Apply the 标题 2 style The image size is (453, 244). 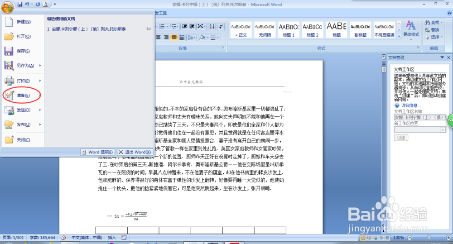pos(312,30)
